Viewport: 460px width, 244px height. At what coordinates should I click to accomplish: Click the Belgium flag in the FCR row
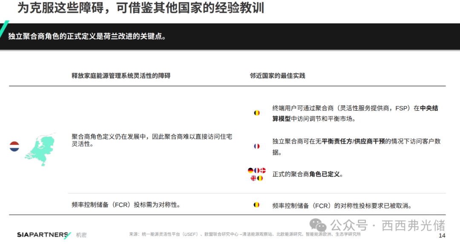pos(256,205)
